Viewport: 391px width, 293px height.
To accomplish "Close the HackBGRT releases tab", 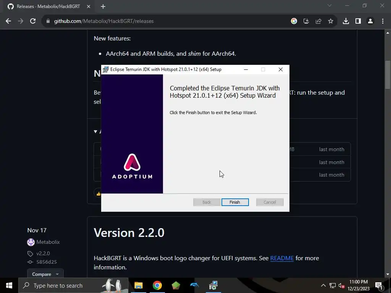I will tap(89, 7).
